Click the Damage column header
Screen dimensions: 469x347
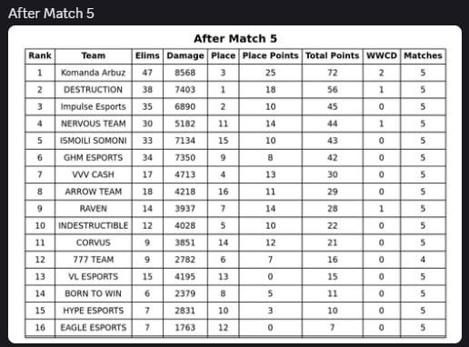pyautogui.click(x=185, y=55)
